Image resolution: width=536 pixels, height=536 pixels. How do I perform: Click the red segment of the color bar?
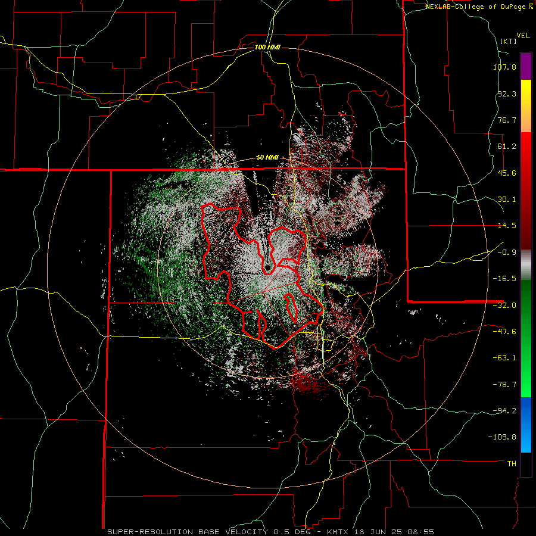[x=526, y=191]
